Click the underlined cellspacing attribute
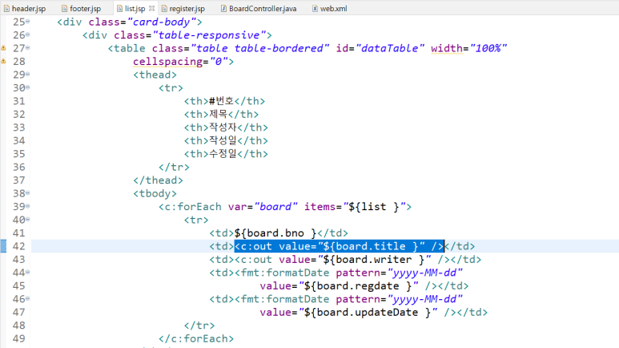 point(168,61)
